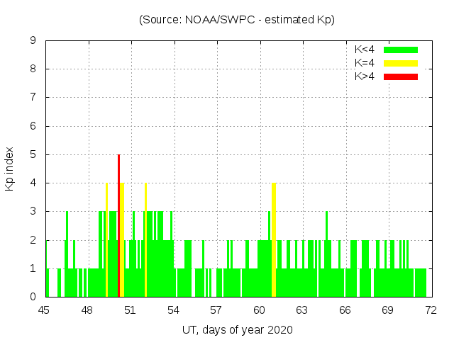Select the K>4 legend label text

click(365, 76)
